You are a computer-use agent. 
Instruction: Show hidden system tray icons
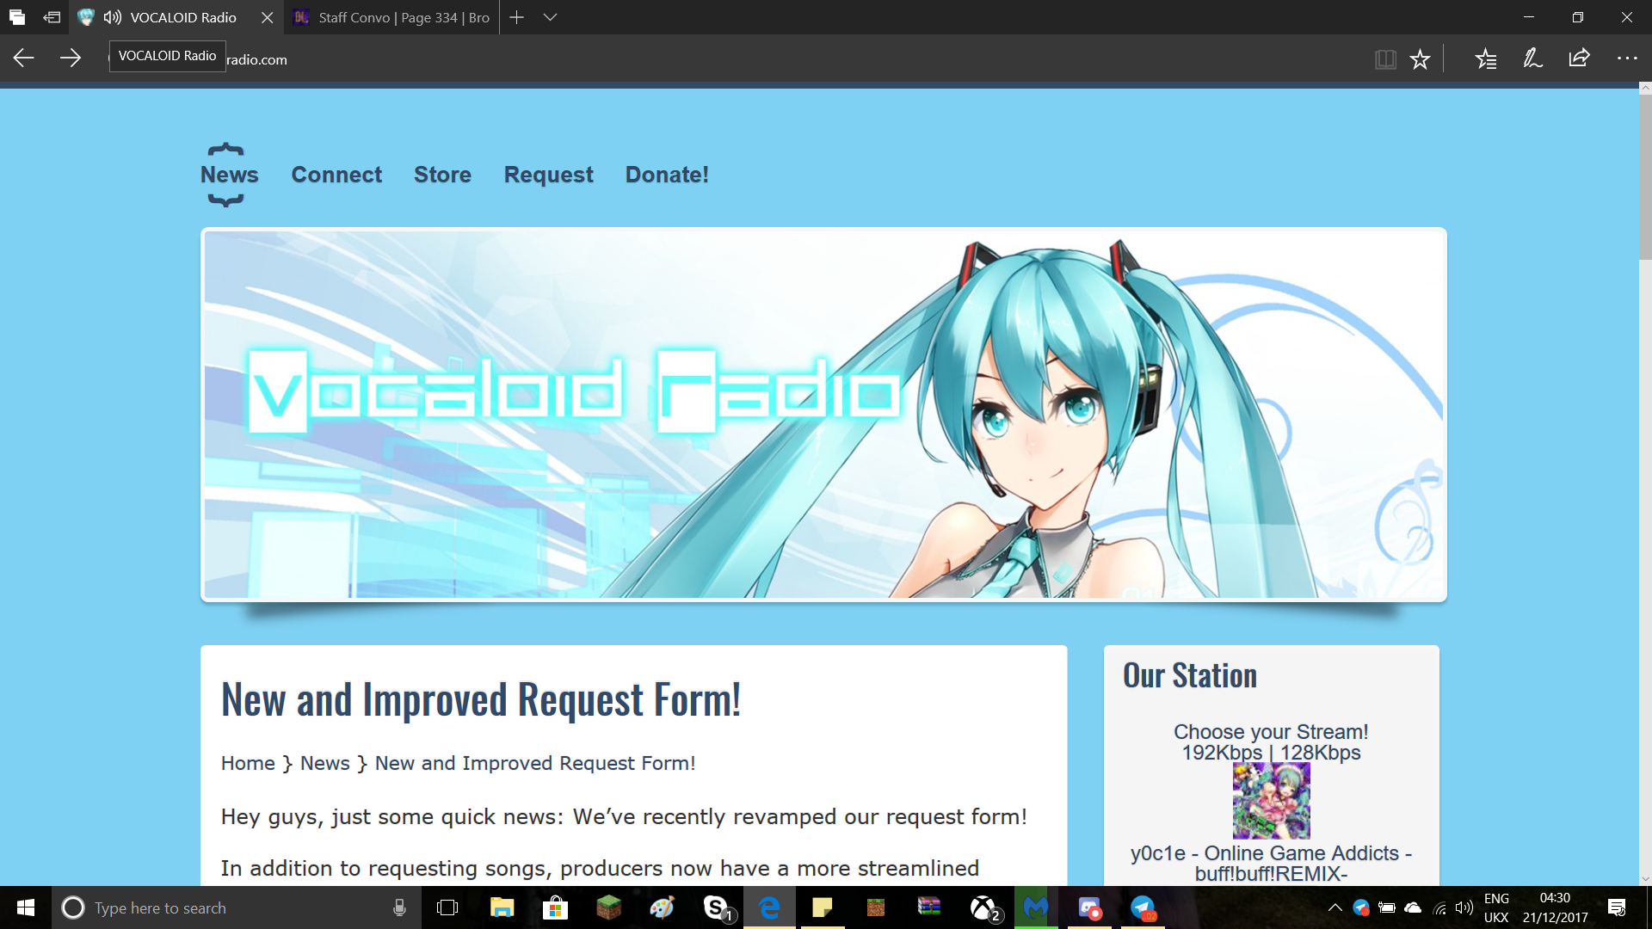tap(1335, 907)
